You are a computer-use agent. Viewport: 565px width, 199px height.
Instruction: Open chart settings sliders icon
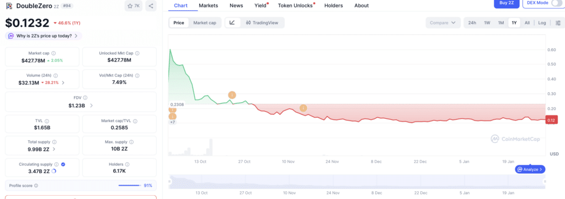558,23
